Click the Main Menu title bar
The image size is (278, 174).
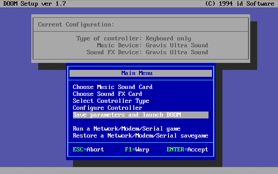click(x=141, y=73)
